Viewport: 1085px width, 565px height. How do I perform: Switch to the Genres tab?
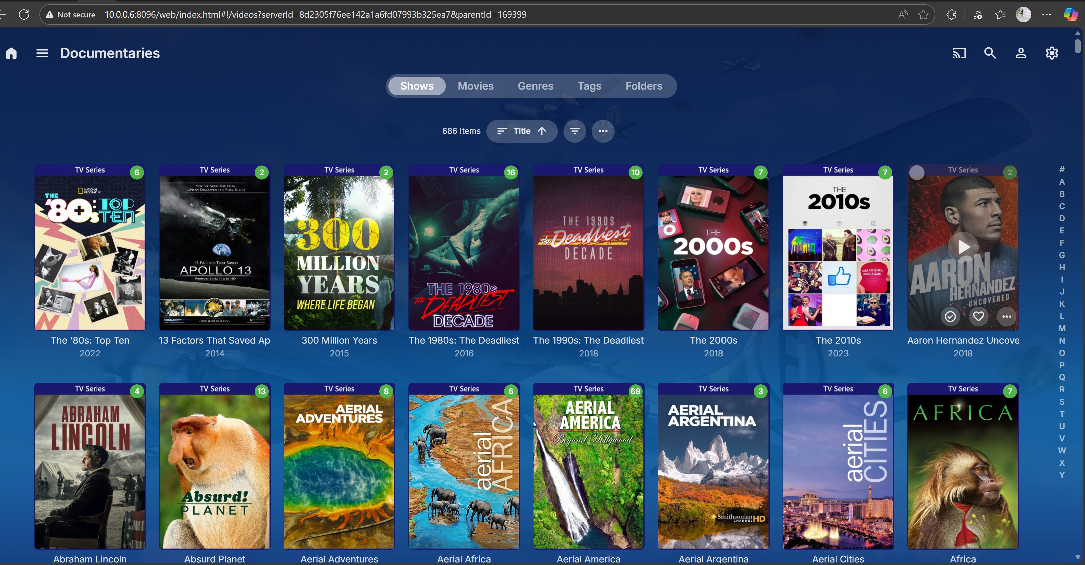click(535, 86)
